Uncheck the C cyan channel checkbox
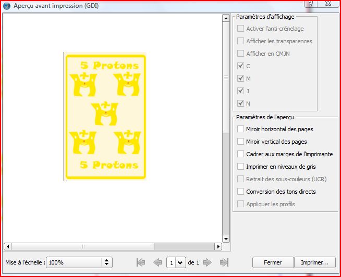This screenshot has width=341, height=277. click(x=240, y=66)
